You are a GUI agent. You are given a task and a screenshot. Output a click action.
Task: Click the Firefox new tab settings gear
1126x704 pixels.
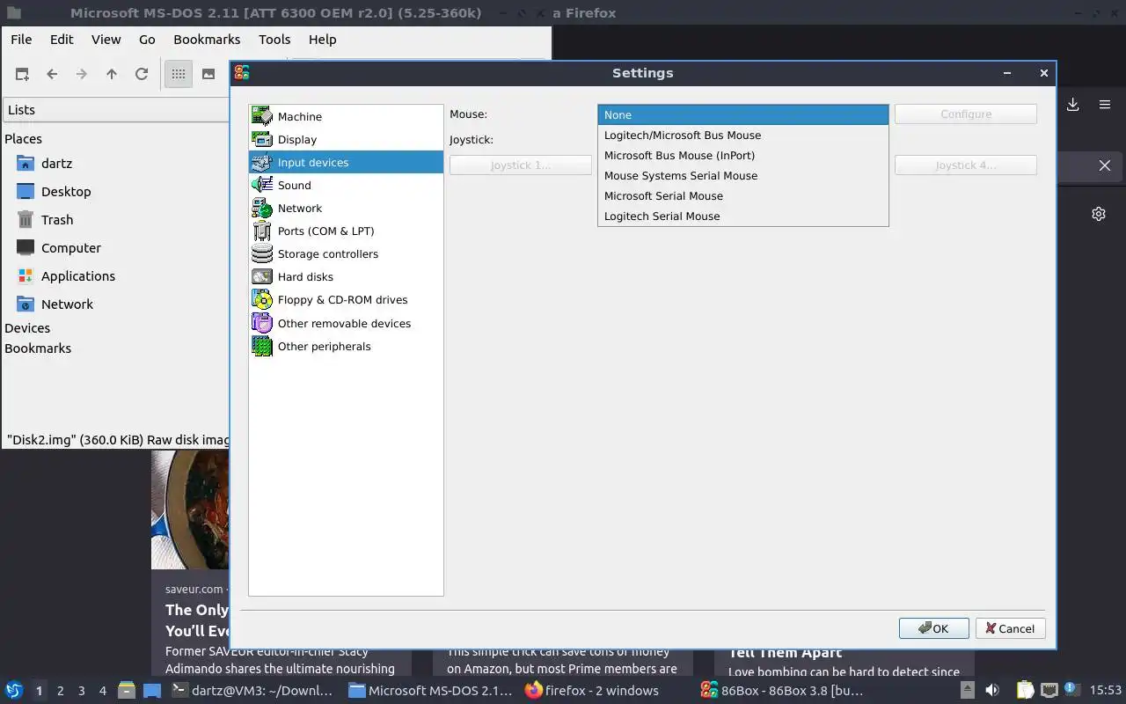pos(1099,214)
